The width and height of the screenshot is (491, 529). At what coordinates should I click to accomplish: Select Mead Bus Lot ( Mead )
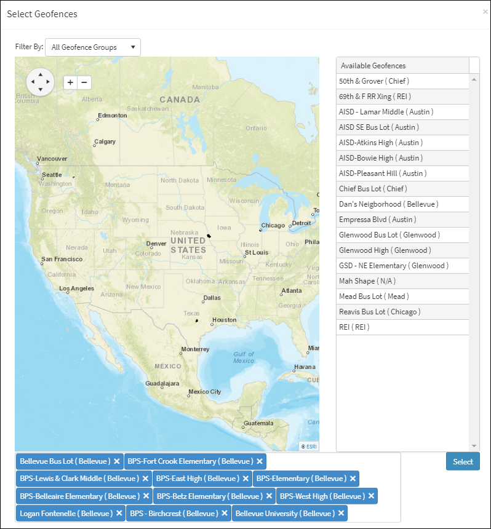[x=402, y=296]
